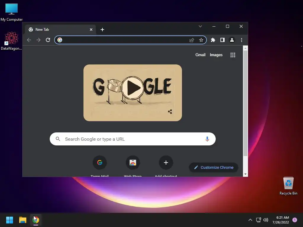
Task: Add a new shortcut tile
Action: tap(166, 163)
